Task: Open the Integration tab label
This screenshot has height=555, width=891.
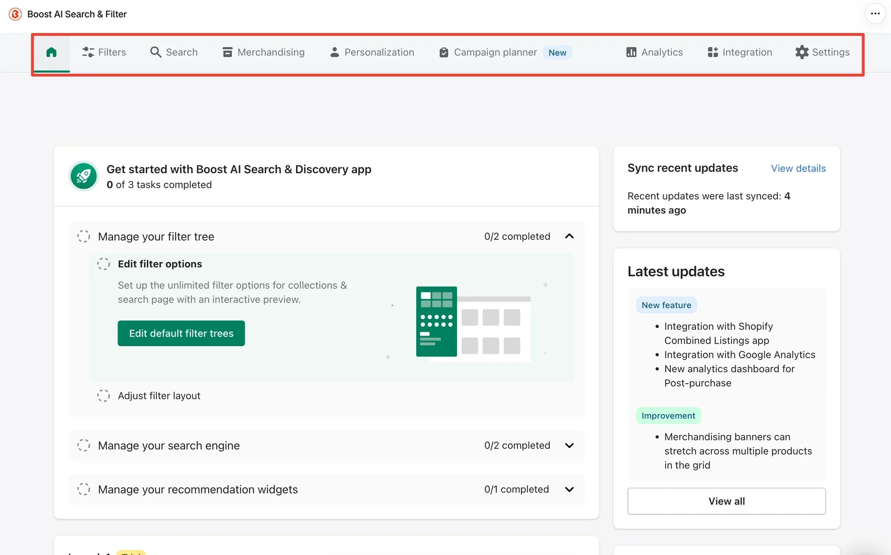Action: click(747, 52)
